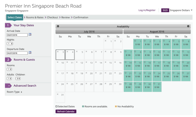The height and width of the screenshot is (117, 196).
Task: Click the unavailable July 20 cell
Action: coord(89,76)
